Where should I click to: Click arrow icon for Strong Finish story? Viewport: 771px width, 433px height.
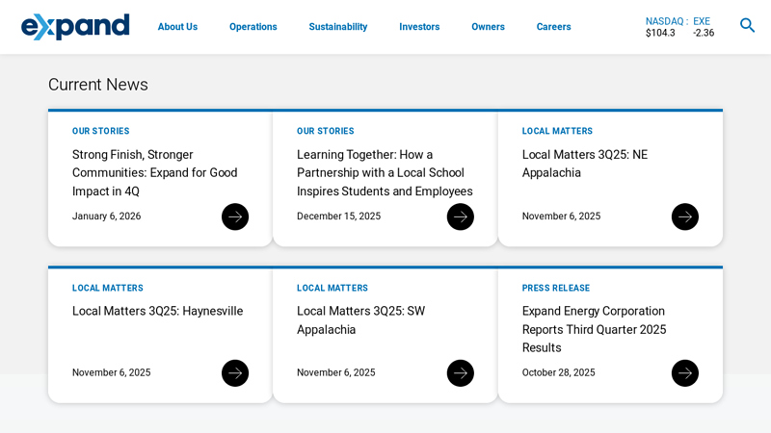click(x=235, y=216)
